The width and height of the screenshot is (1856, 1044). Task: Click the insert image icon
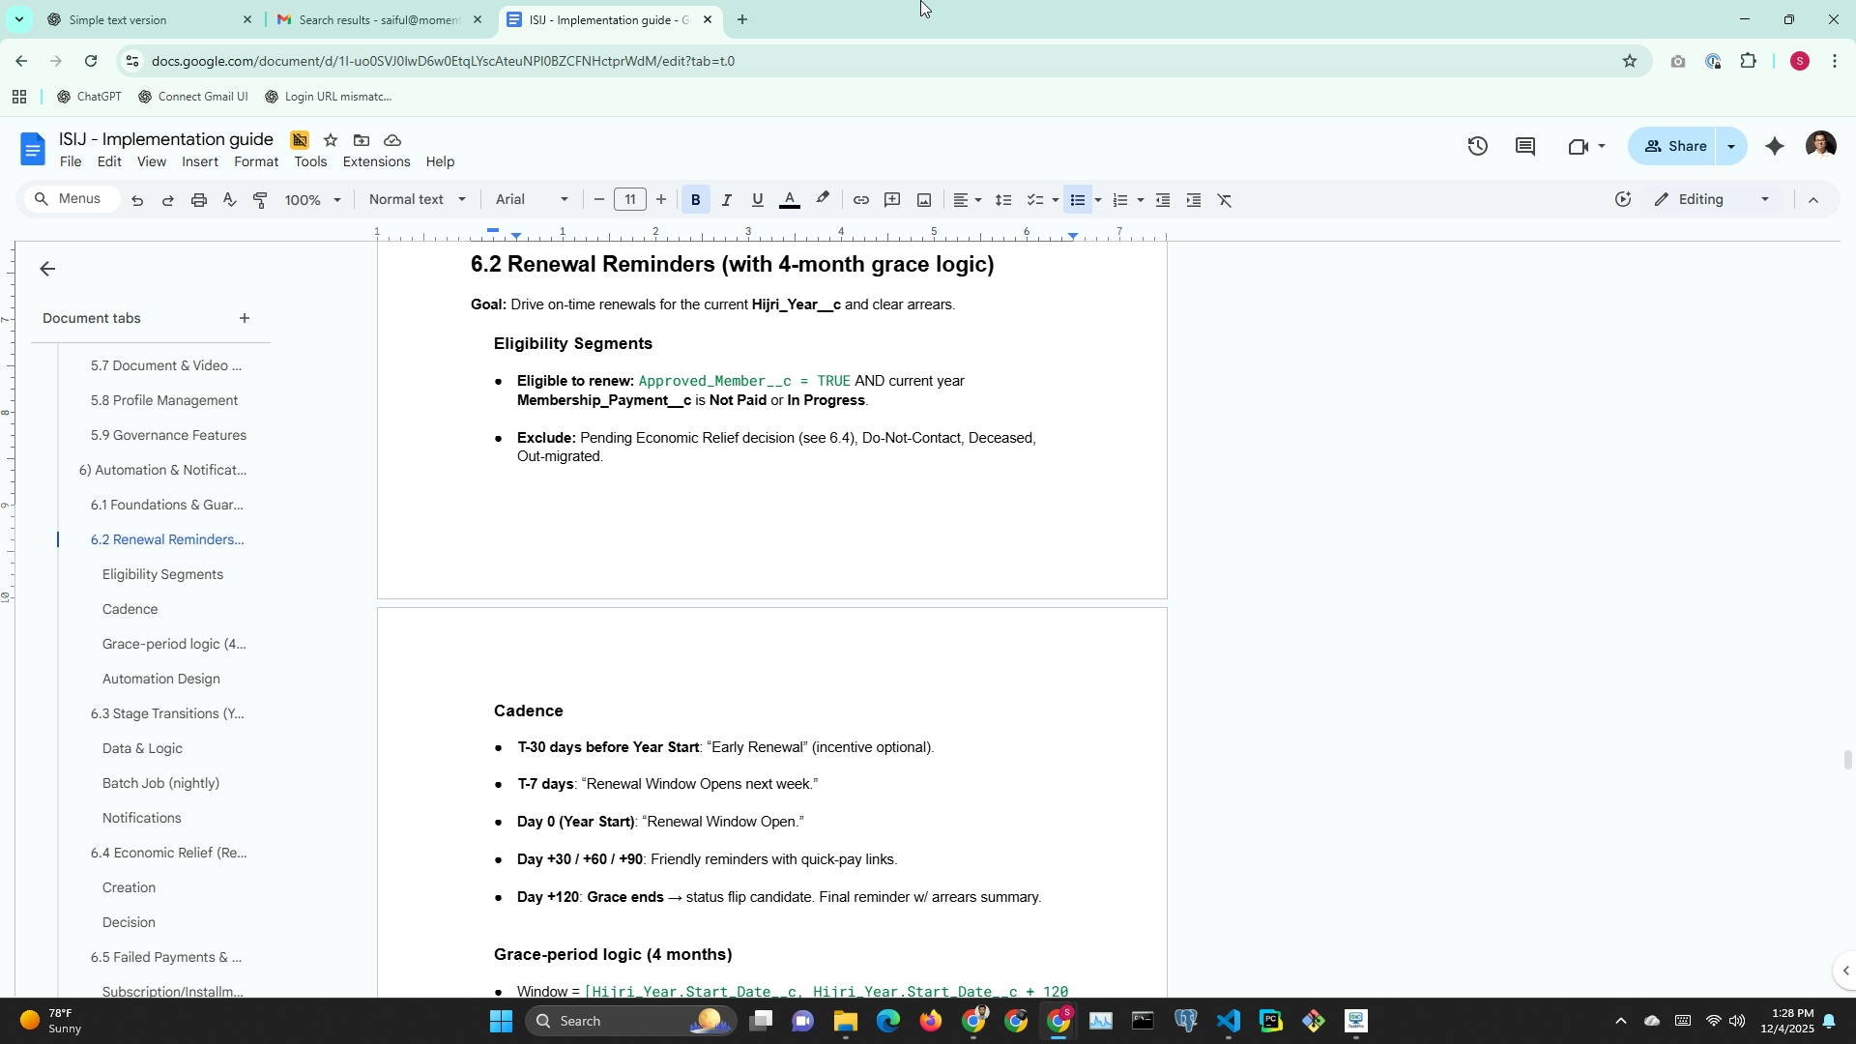coord(924,200)
